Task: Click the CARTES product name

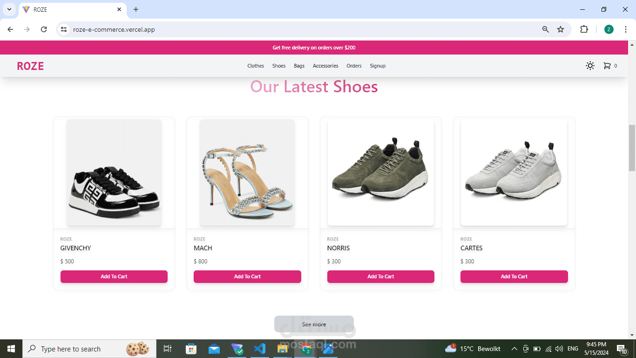Action: coord(472,248)
